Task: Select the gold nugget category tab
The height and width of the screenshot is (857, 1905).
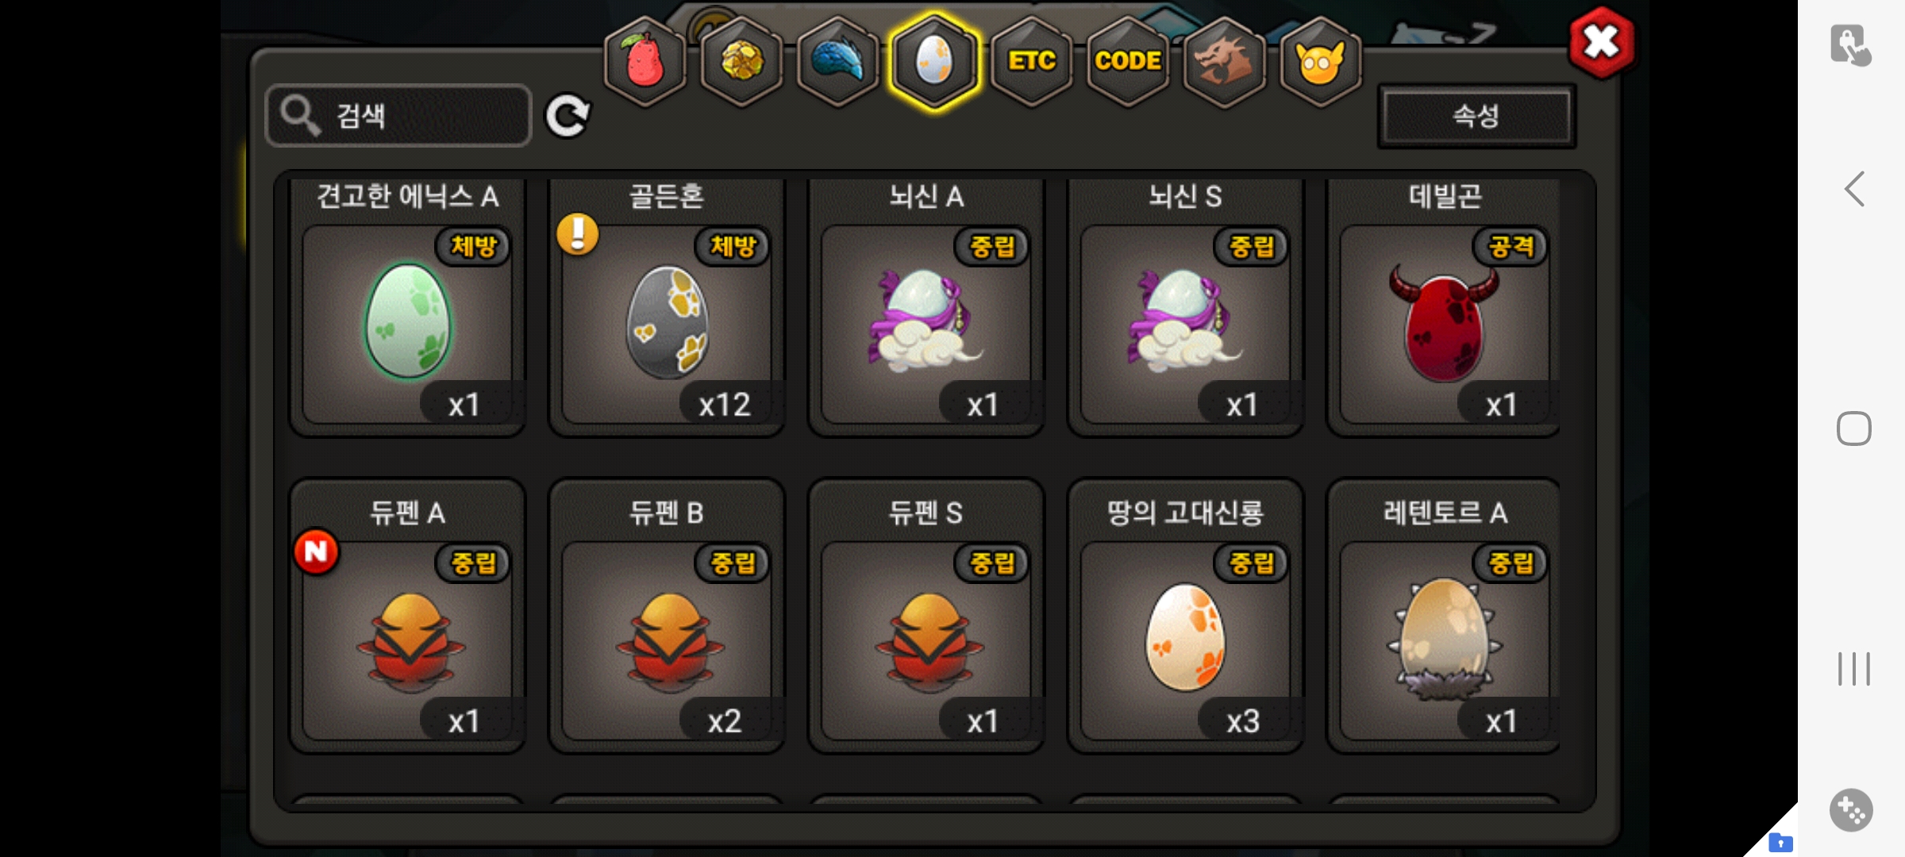Action: [x=741, y=61]
